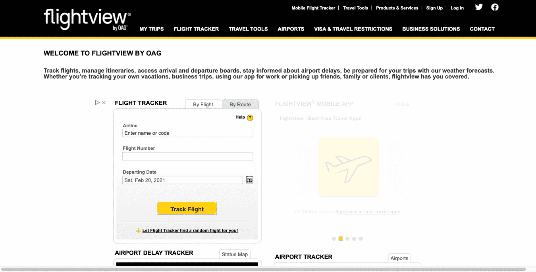The width and height of the screenshot is (536, 272).
Task: Select the third carousel dot
Action: 347,238
